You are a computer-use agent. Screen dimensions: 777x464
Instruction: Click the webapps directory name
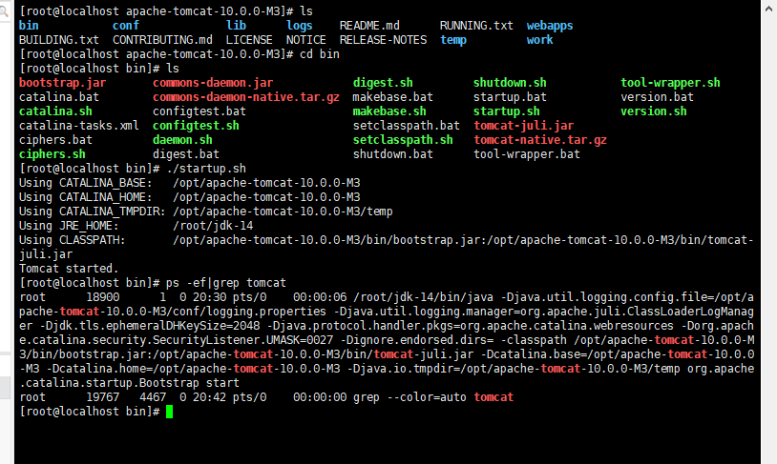tap(550, 26)
